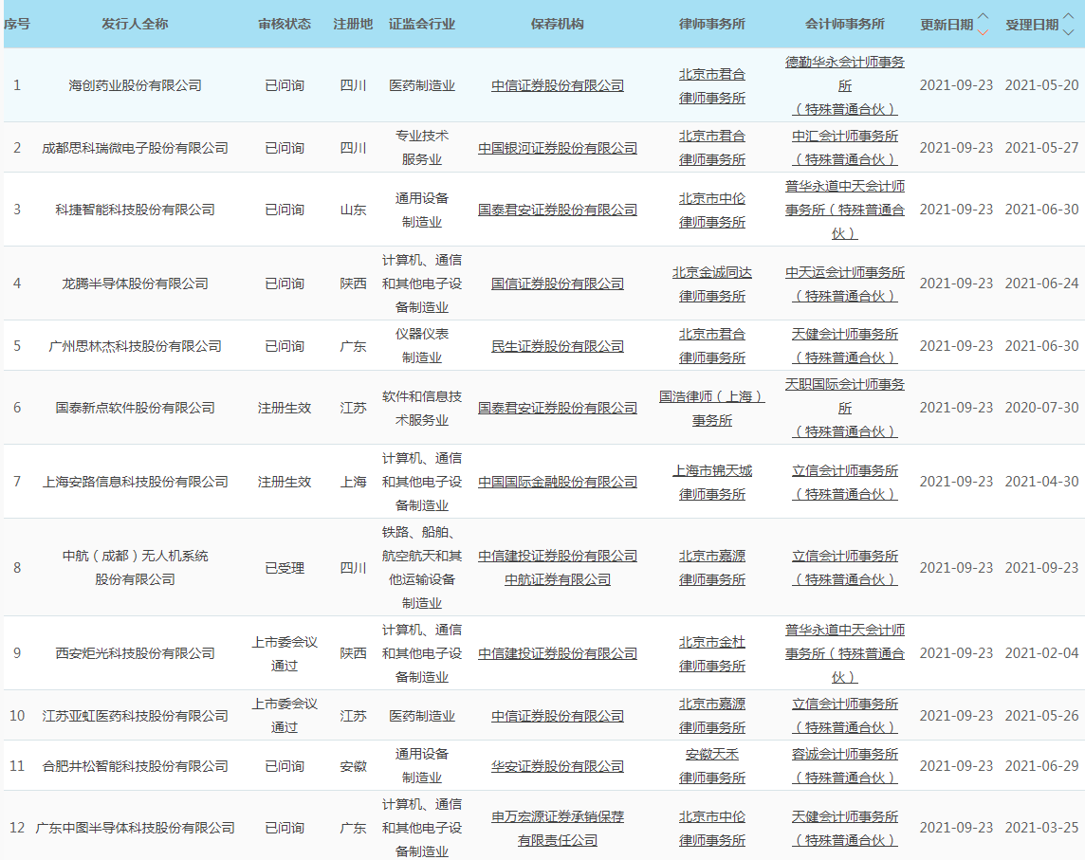Select 中航(成都)无人机系统股份有限公司 issuer row
The image size is (1085, 860).
pos(135,567)
